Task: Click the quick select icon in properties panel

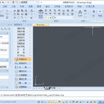Action: (9, 29)
